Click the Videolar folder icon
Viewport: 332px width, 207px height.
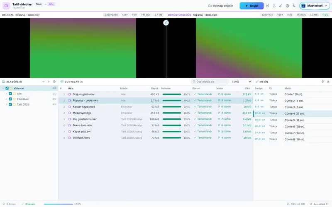click(x=11, y=88)
